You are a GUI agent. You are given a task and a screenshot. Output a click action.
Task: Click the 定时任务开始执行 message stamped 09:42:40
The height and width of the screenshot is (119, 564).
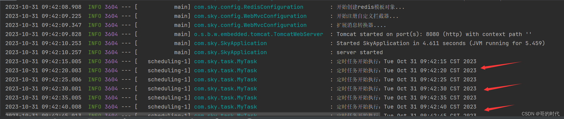(x=406, y=107)
